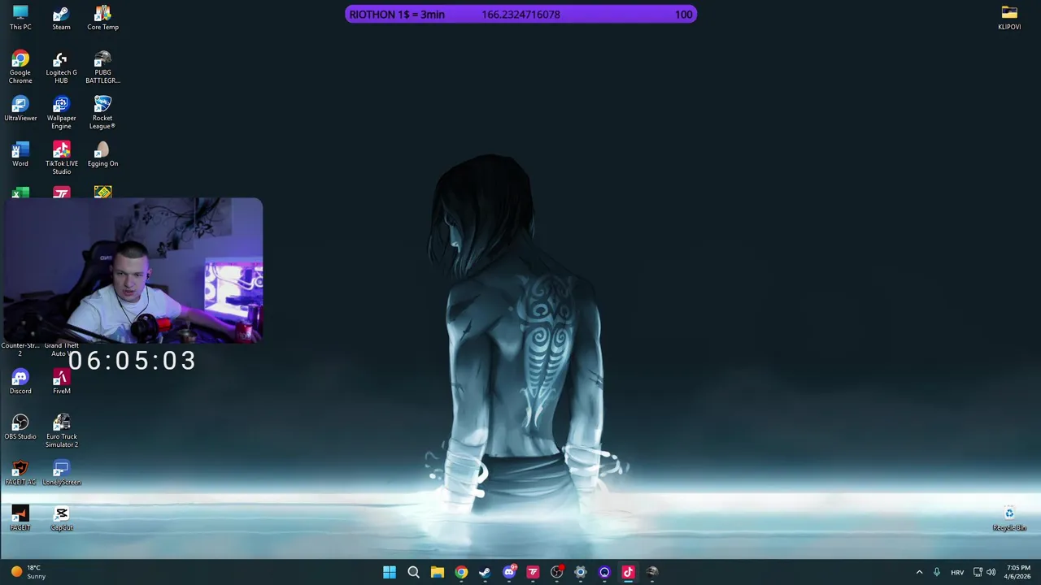Click the RIOTHON progress bar overlay
The width and height of the screenshot is (1041, 585).
point(520,15)
